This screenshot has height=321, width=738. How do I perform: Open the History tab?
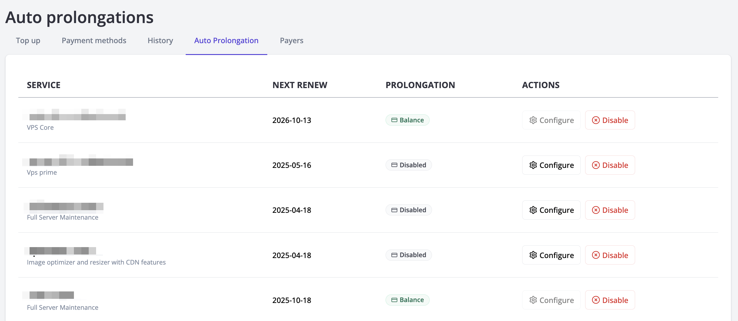(160, 40)
